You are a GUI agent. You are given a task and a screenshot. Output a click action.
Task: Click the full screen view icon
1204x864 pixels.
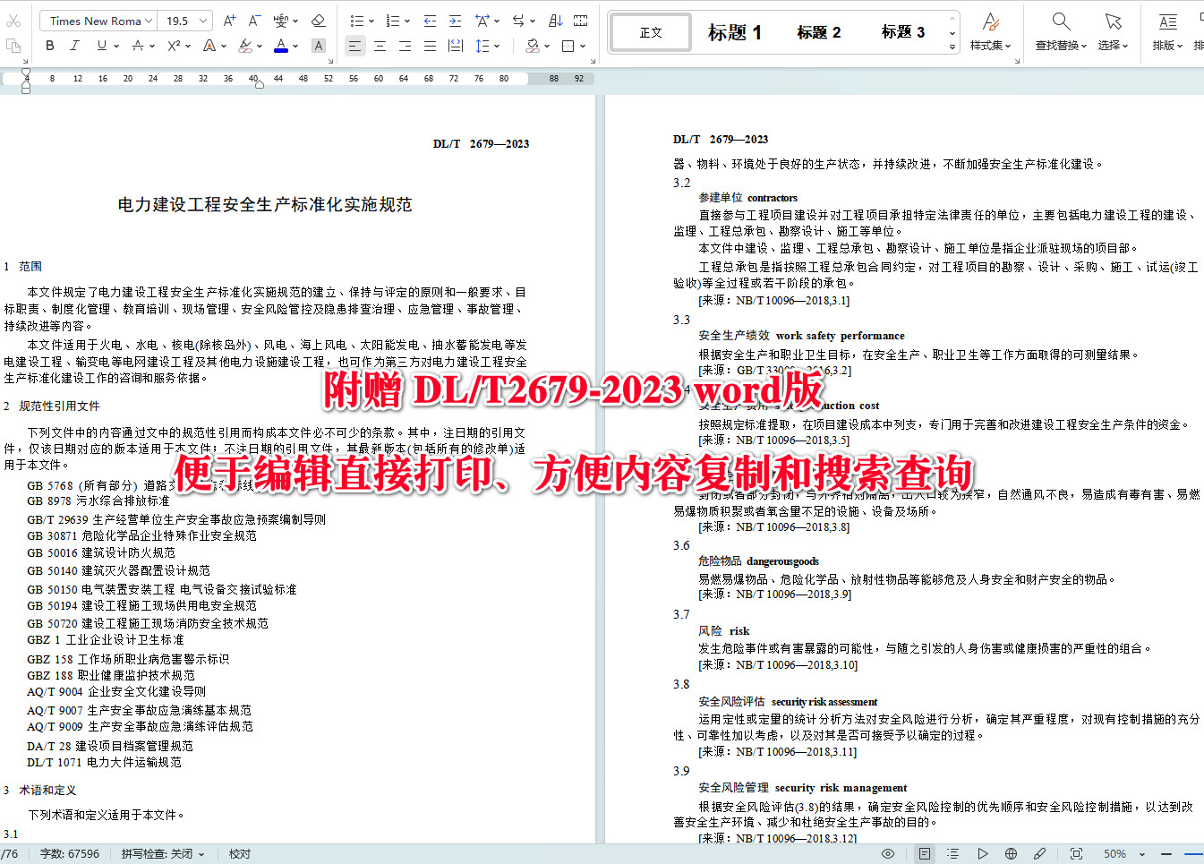coord(1077,853)
